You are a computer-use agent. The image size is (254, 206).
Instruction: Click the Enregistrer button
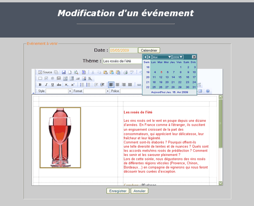click(118, 191)
